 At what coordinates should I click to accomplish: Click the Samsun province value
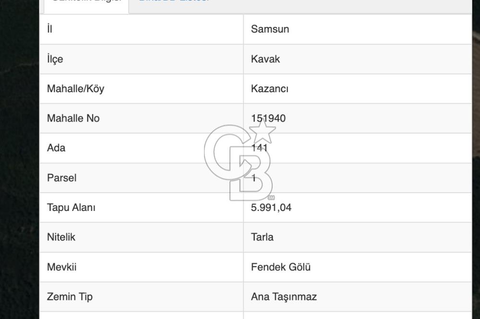point(271,29)
